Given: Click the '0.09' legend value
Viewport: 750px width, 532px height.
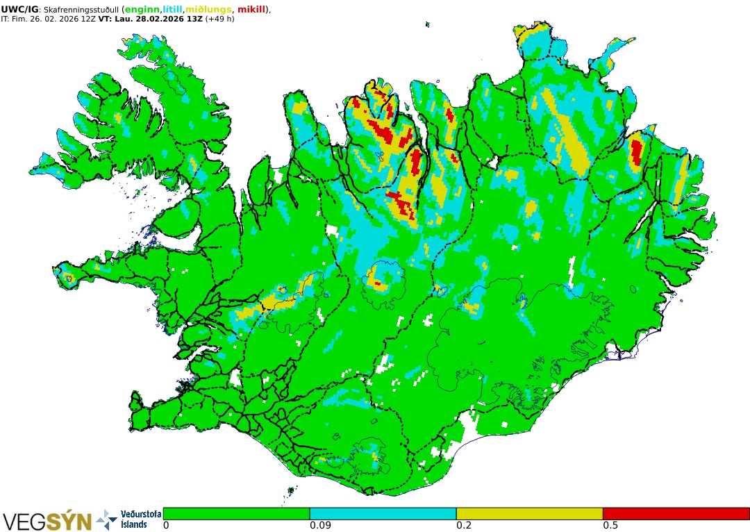Looking at the screenshot, I should [320, 525].
